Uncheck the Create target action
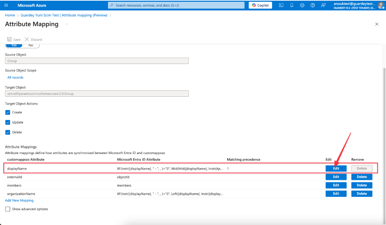 pyautogui.click(x=8, y=112)
